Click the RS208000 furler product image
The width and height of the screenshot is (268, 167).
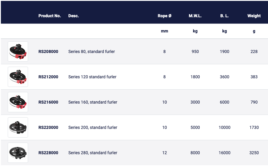click(18, 51)
